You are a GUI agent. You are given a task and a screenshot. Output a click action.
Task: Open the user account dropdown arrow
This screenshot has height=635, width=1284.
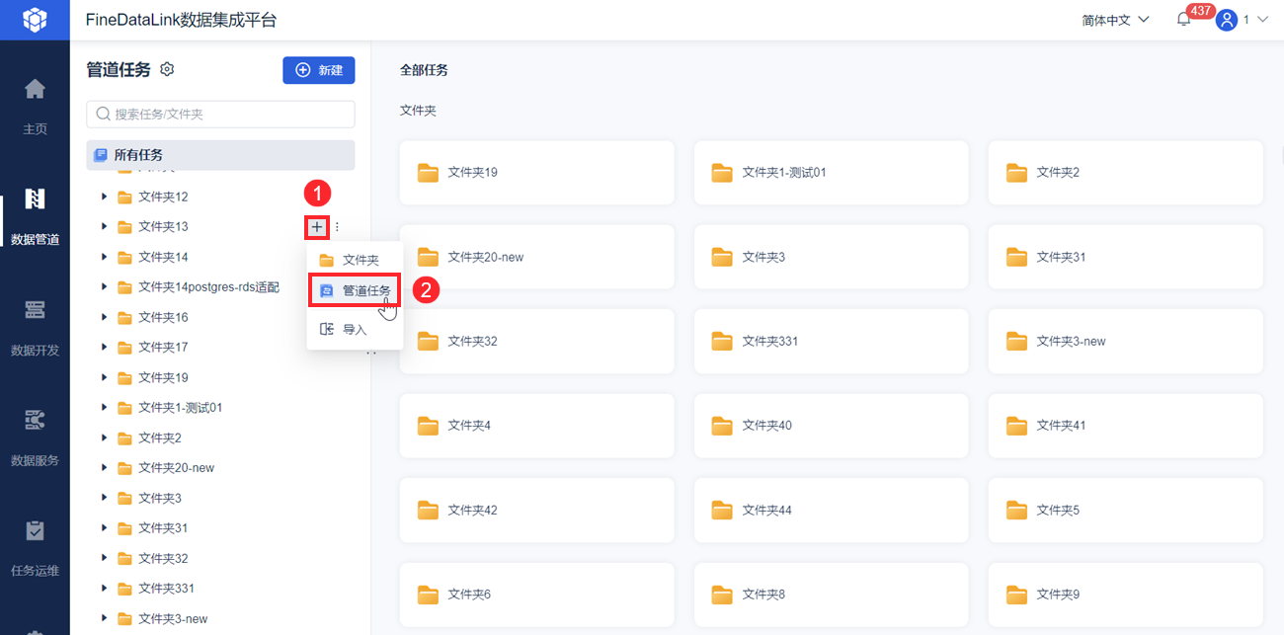pos(1262,20)
